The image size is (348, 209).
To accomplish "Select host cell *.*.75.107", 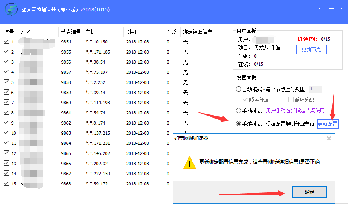I will coord(97,72).
